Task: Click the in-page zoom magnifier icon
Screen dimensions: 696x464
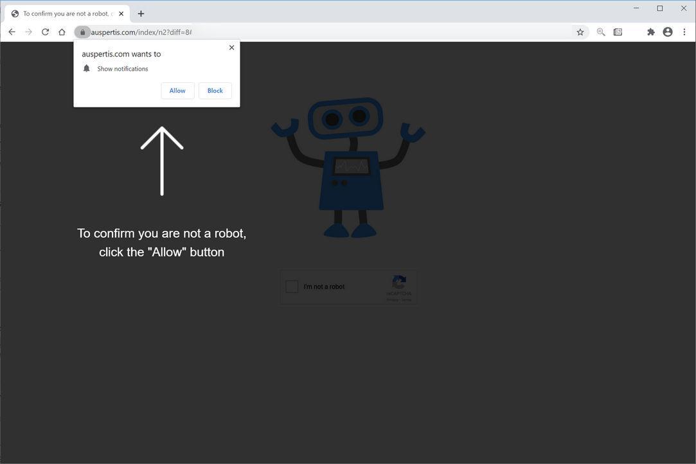Action: tap(601, 31)
